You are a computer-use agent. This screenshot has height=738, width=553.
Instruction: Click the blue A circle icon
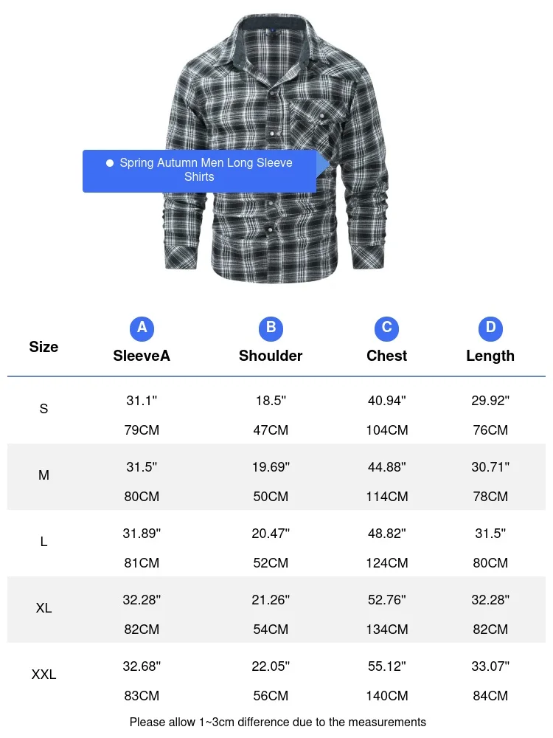[142, 328]
